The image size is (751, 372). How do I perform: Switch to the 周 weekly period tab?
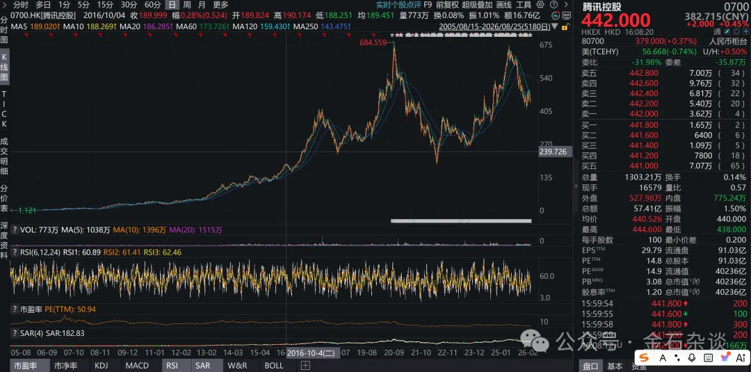pyautogui.click(x=187, y=5)
